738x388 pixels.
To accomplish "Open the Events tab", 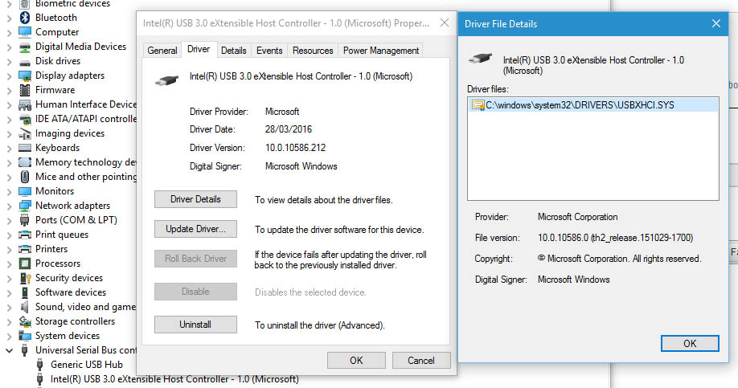I will click(269, 51).
